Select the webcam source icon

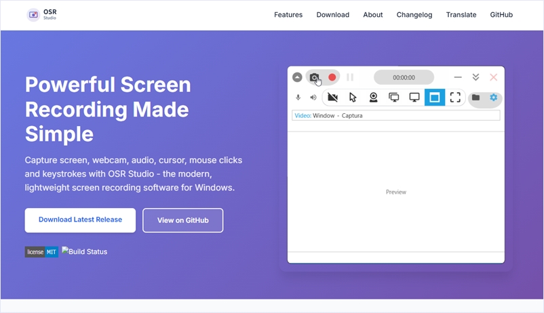[373, 98]
